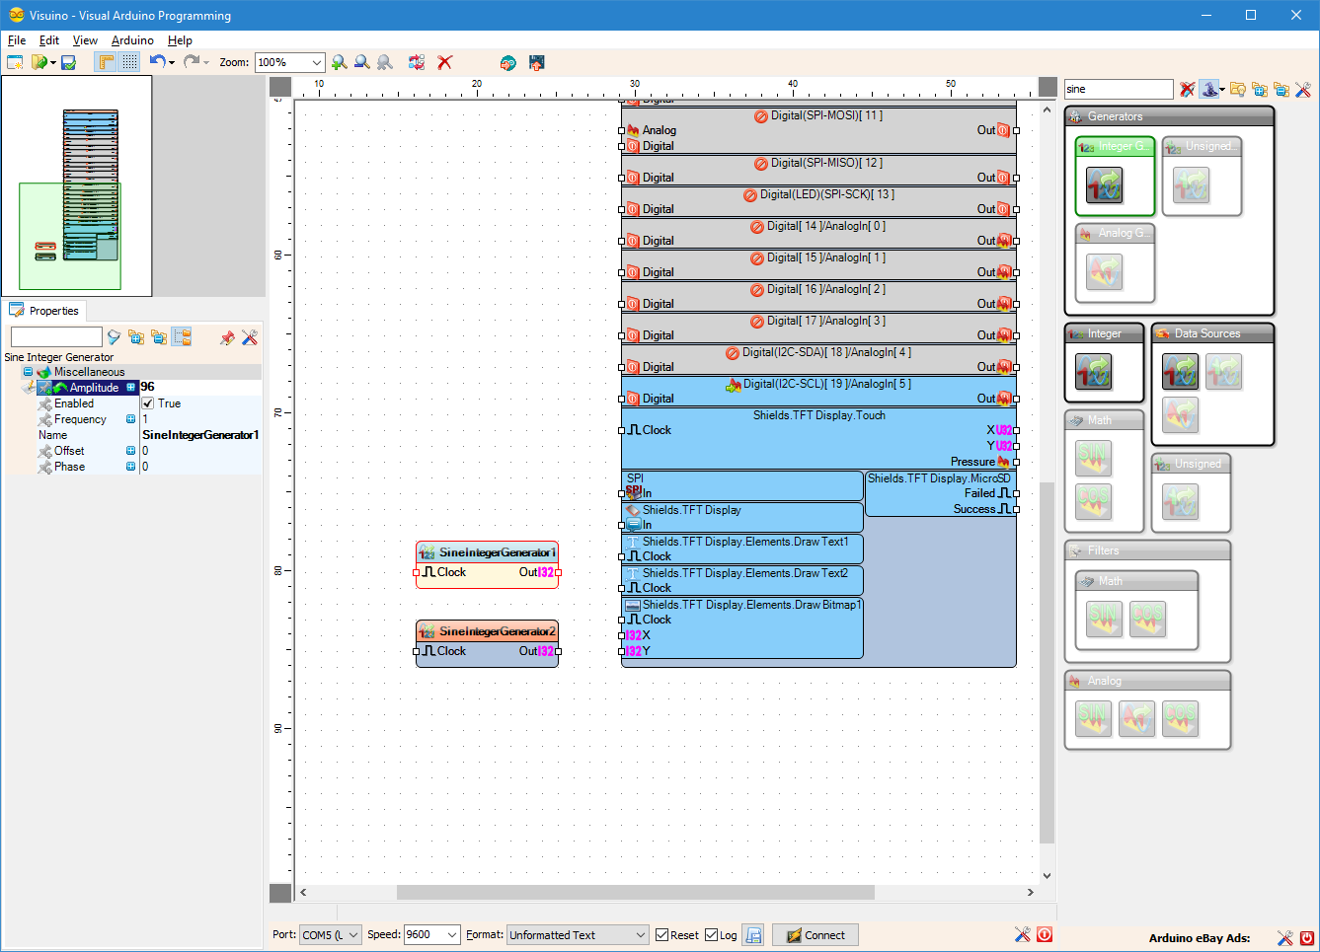The image size is (1320, 952).
Task: Open the Arduino menu
Action: (132, 40)
